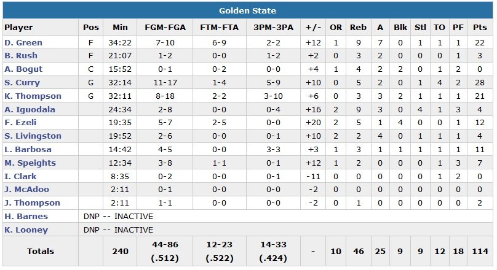Viewport: 497px width, 270px height.
Task: Open K. Thompson's profile link
Action: coord(33,96)
